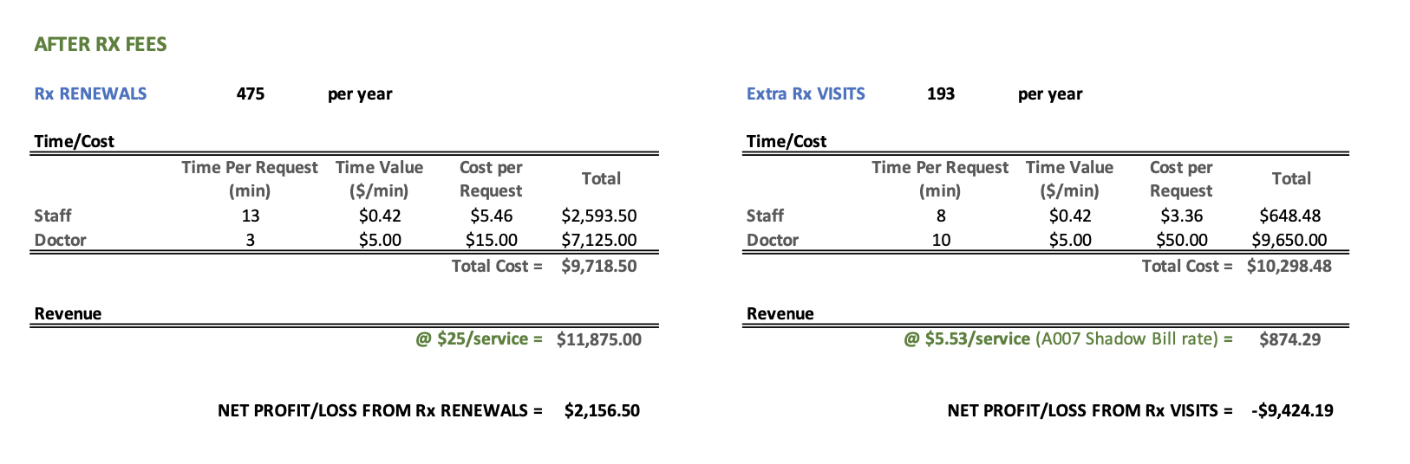The height and width of the screenshot is (464, 1410).
Task: Click the Extra Rx VISITS label
Action: (x=806, y=93)
